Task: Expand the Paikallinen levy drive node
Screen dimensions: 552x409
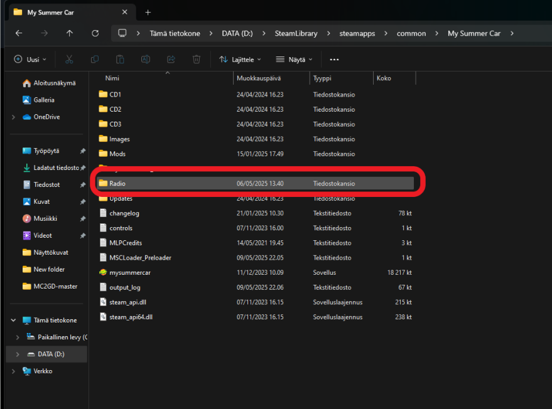Action: coord(18,337)
